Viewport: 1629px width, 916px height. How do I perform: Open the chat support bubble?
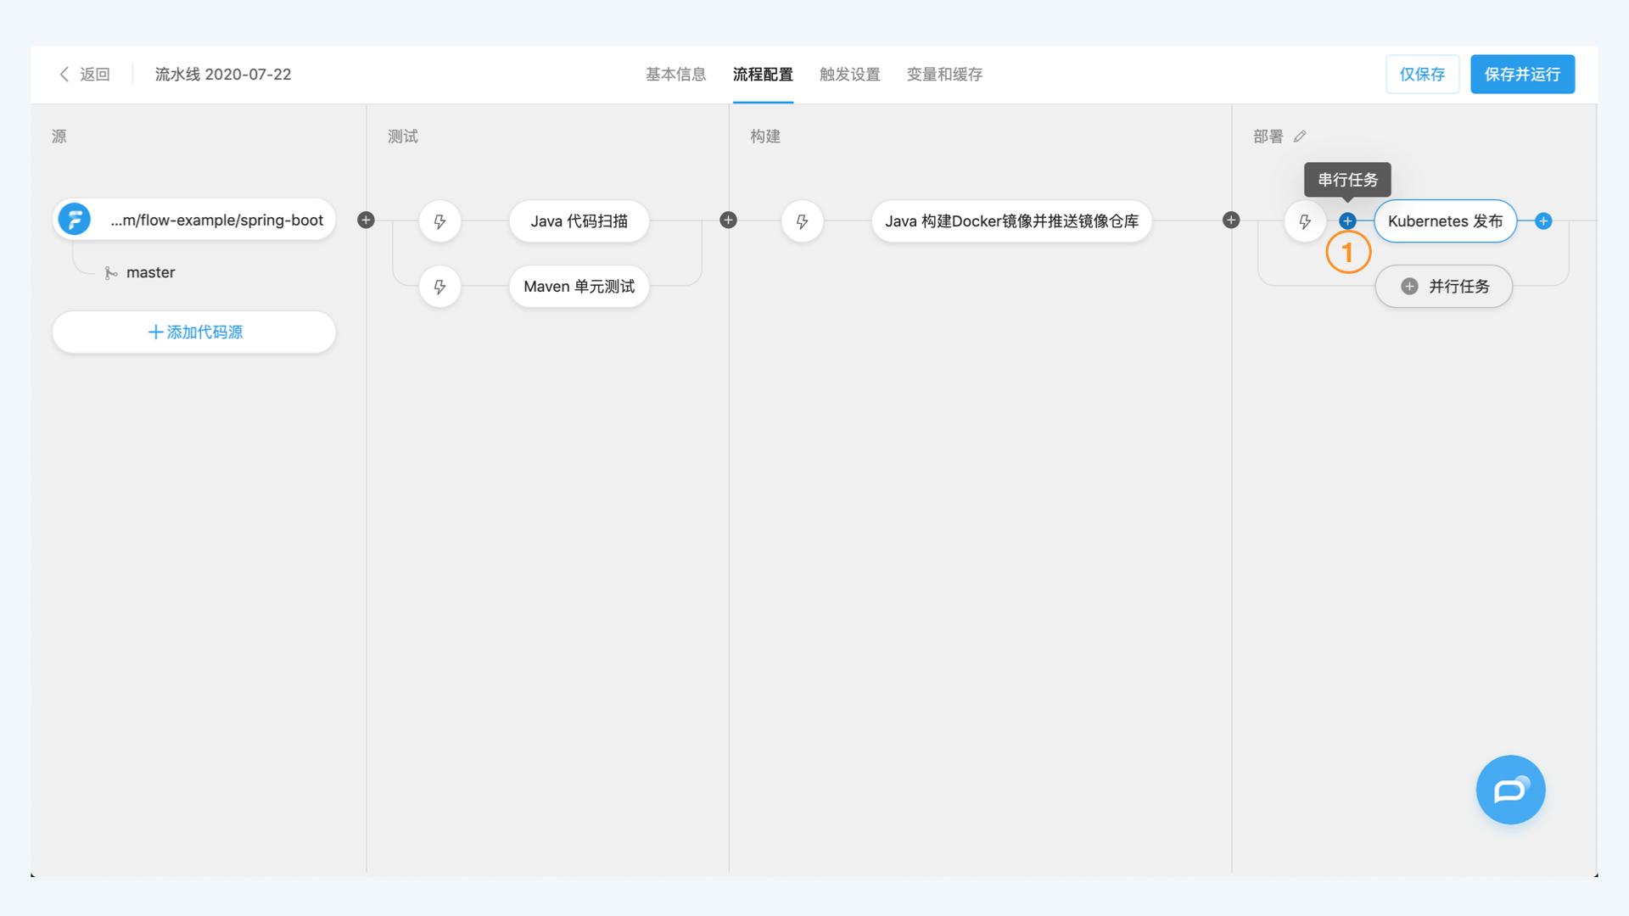(1510, 790)
